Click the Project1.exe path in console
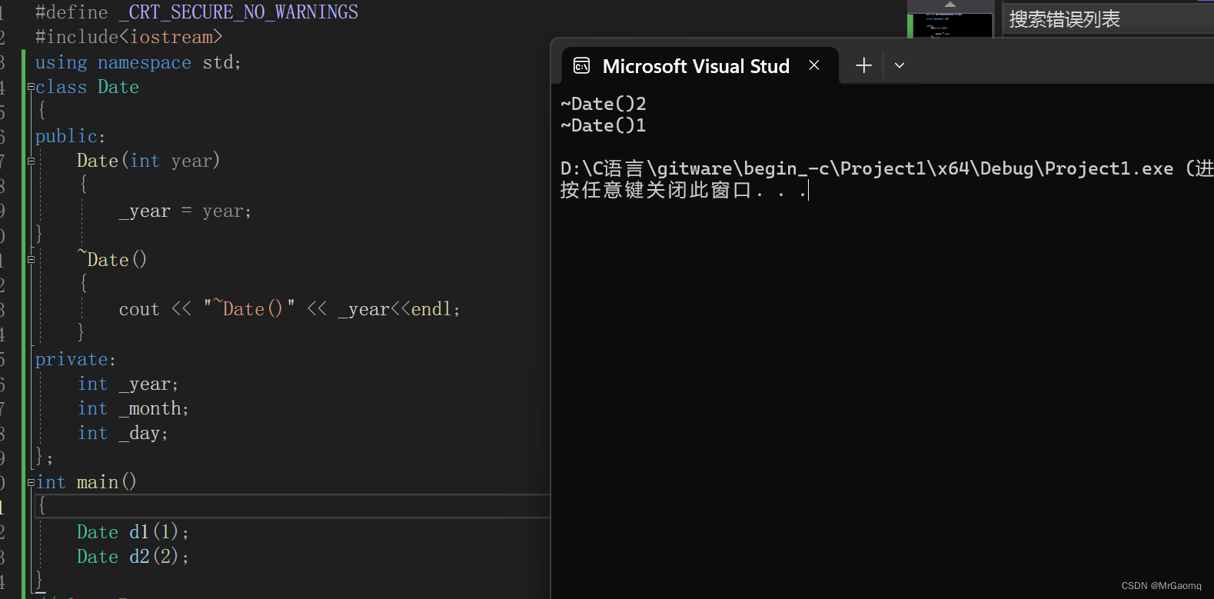The width and height of the screenshot is (1214, 599). coord(867,168)
